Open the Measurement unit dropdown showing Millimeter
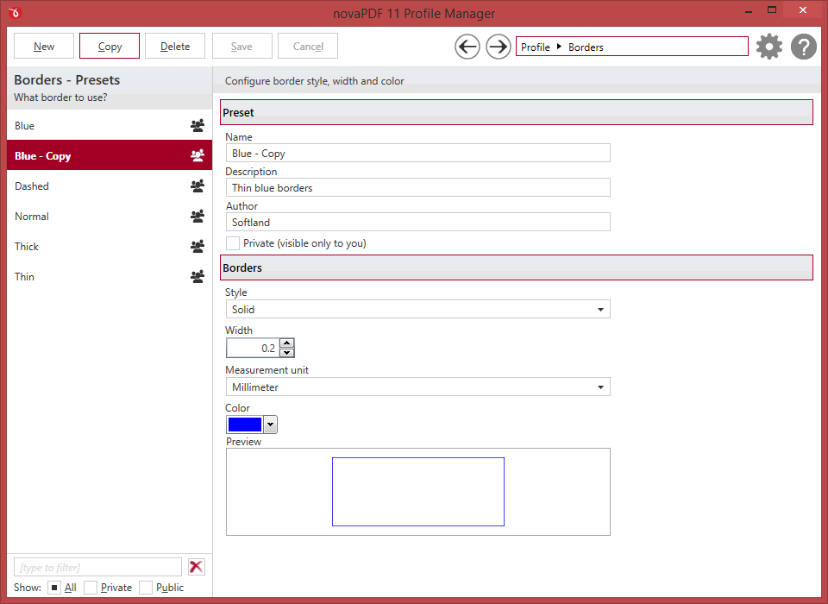The height and width of the screenshot is (604, 828). (x=417, y=387)
